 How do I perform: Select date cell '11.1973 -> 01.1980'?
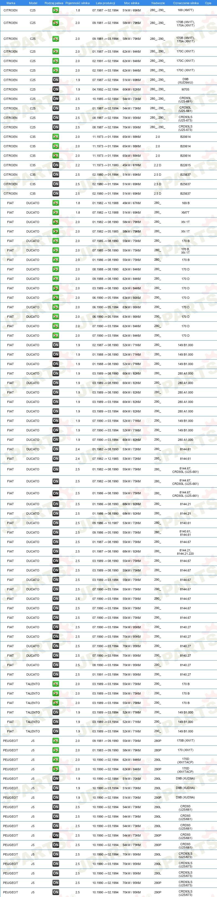105,165
